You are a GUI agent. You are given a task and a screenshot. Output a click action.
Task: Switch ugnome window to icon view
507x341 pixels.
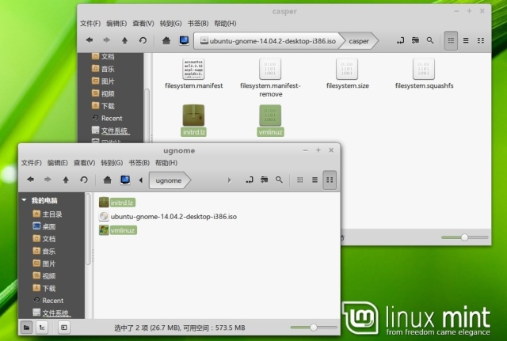300,180
